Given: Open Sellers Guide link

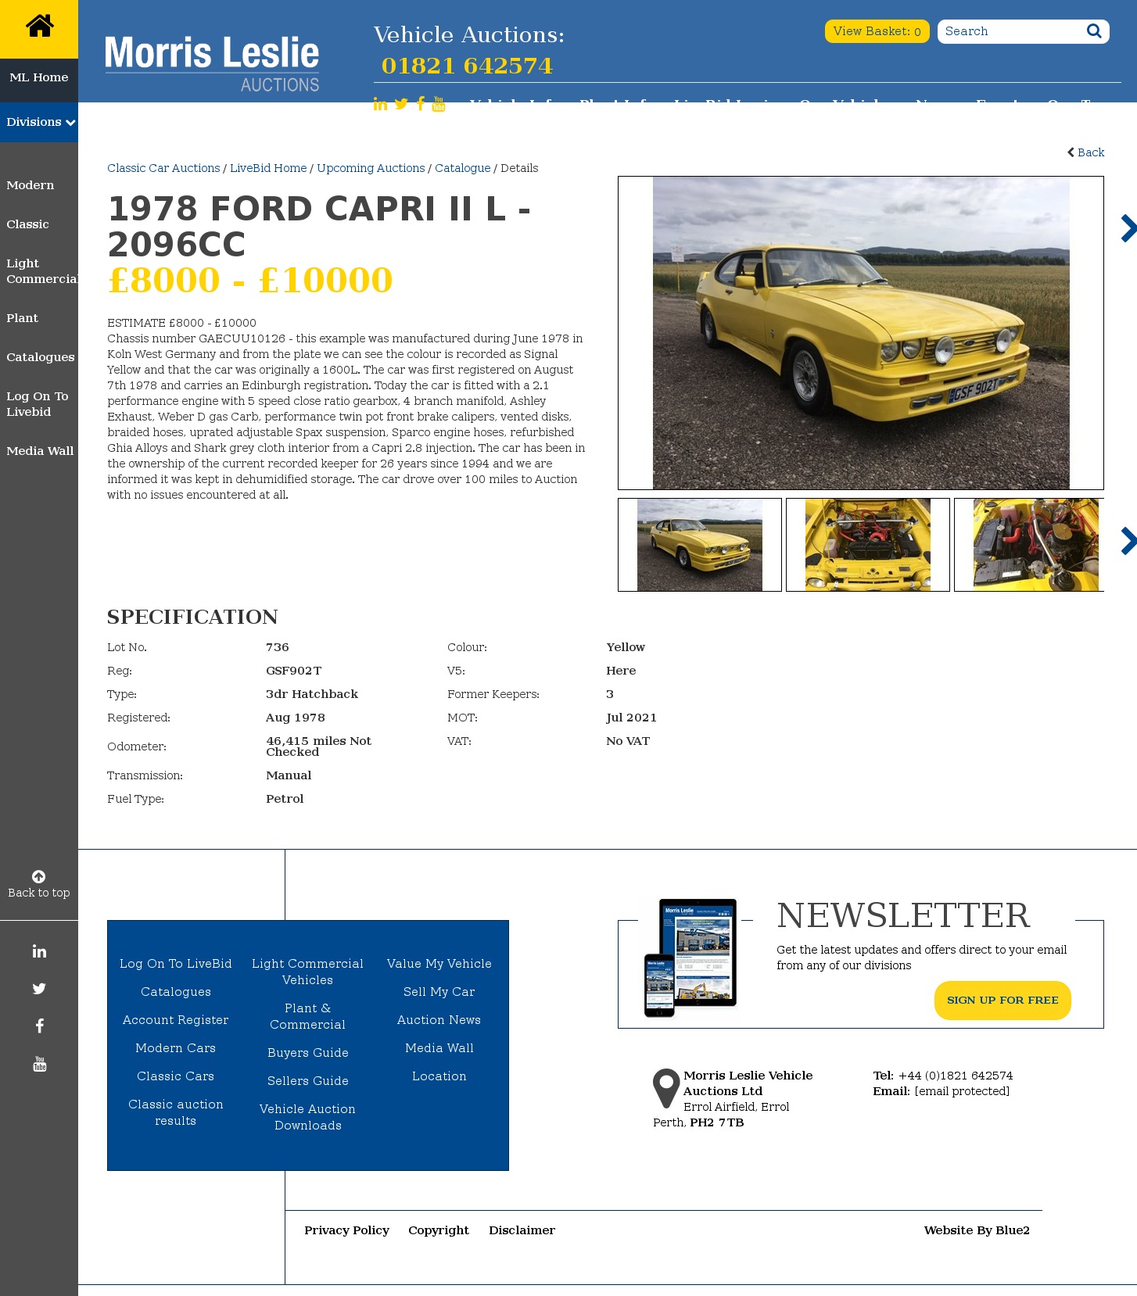Looking at the screenshot, I should (308, 1081).
